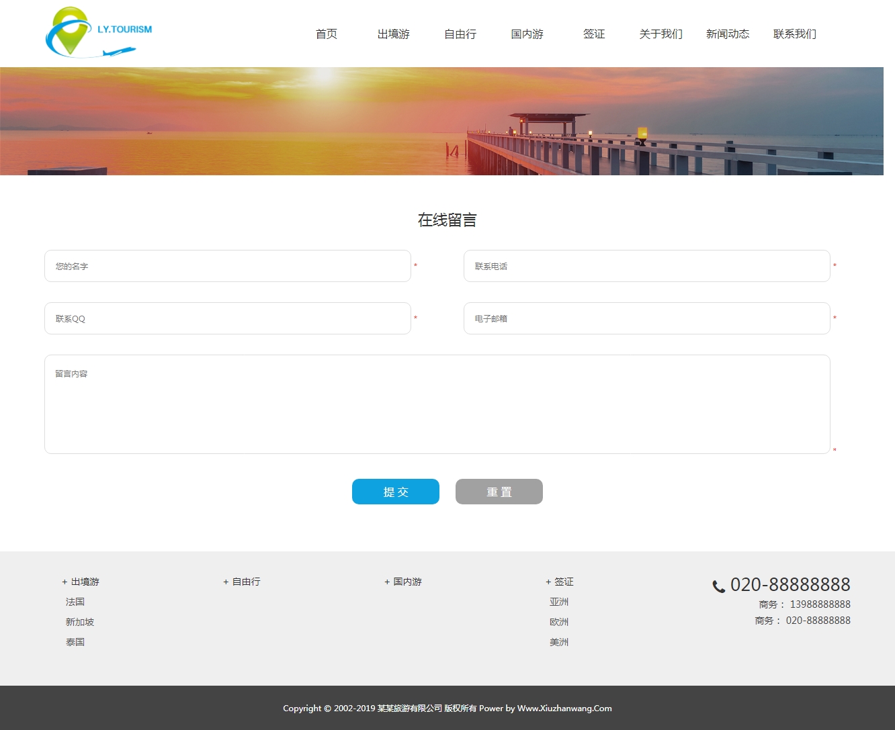Select the 电子邮箱 input field
Image resolution: width=895 pixels, height=730 pixels.
point(646,318)
